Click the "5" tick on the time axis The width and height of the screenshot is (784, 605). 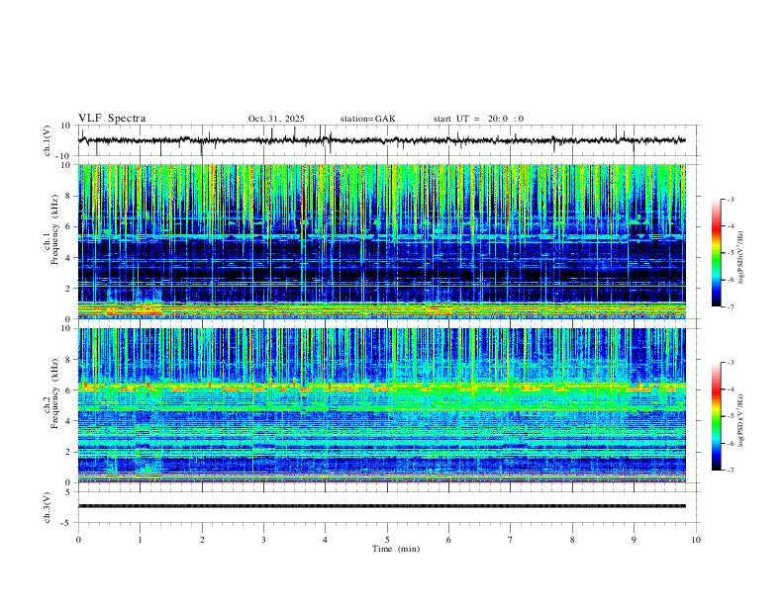[387, 540]
